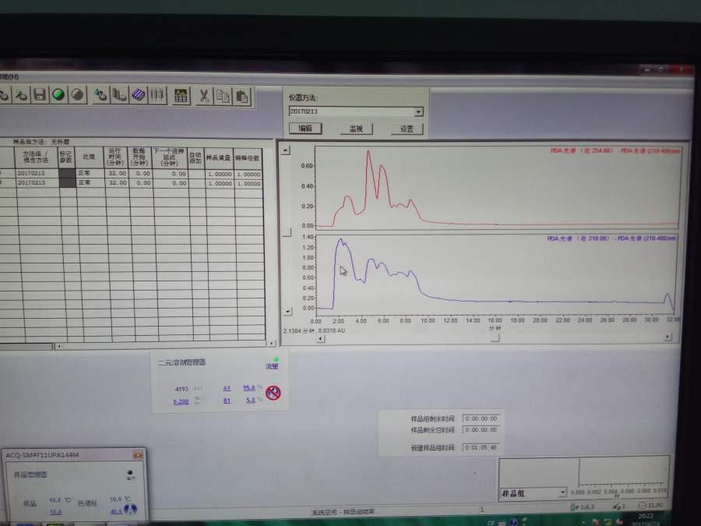This screenshot has width=701, height=526.
Task: Click the 95.0 percent composition link
Action: 249,388
